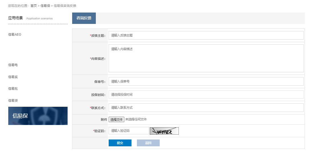The image size is (312, 154).
Task: Click the 选择文件 attachment button
Action: tap(116, 120)
